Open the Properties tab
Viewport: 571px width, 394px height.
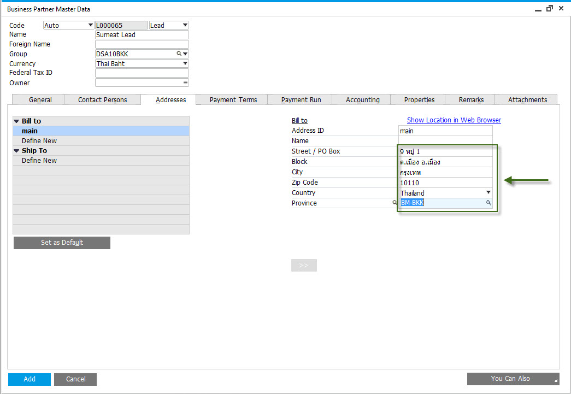418,100
